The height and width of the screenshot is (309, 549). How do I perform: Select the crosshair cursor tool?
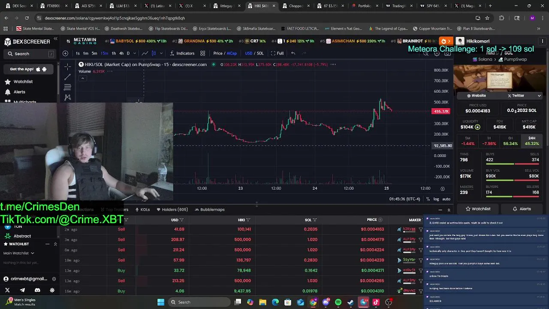pos(67,67)
